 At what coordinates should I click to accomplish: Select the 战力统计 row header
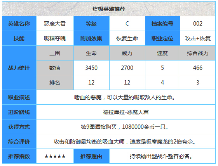pyautogui.click(x=19, y=68)
